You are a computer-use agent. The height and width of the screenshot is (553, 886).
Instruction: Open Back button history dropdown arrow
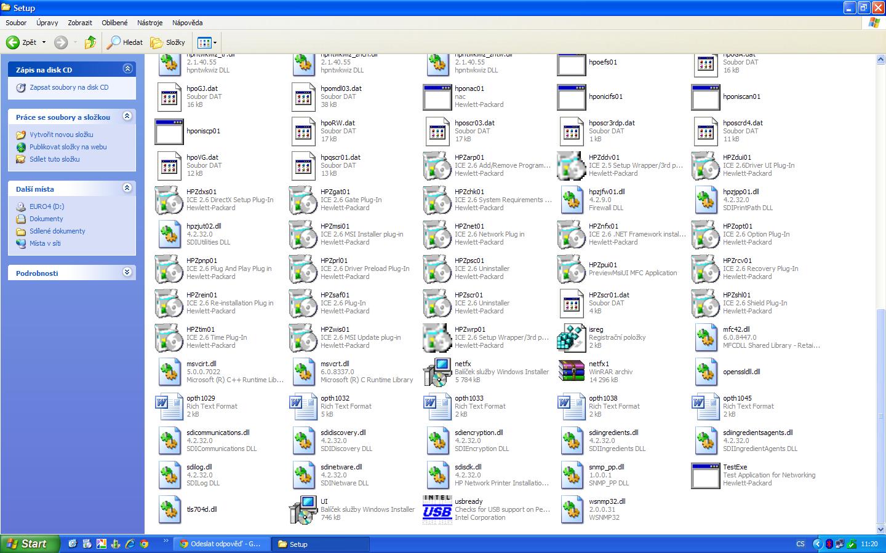[x=44, y=42]
